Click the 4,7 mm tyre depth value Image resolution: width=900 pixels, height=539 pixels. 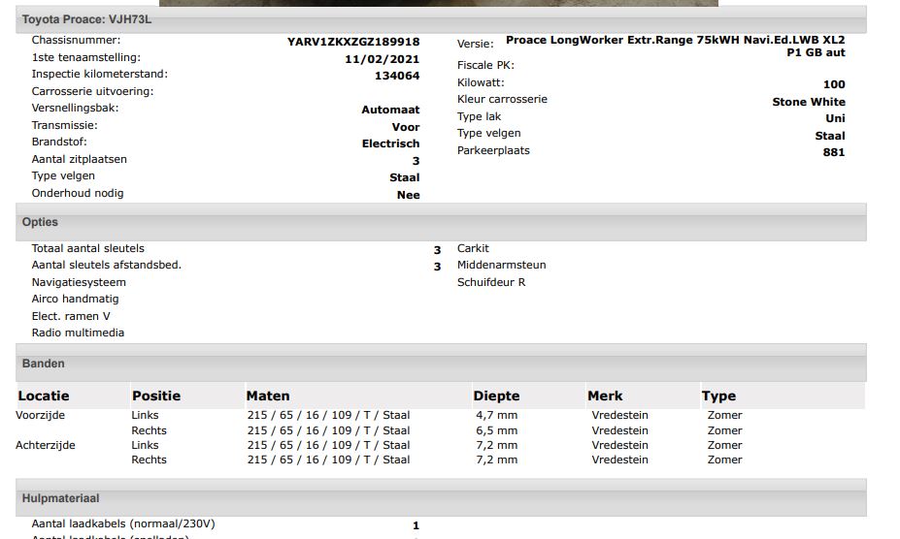[x=496, y=415]
